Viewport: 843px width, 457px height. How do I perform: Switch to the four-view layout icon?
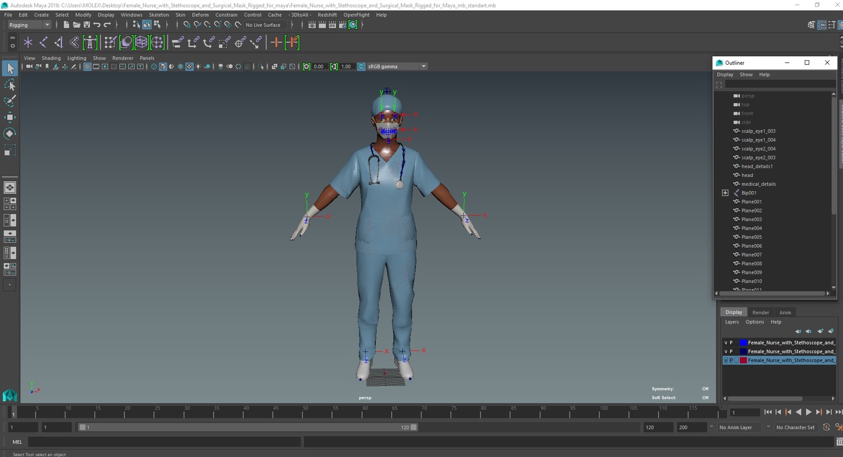pos(10,204)
